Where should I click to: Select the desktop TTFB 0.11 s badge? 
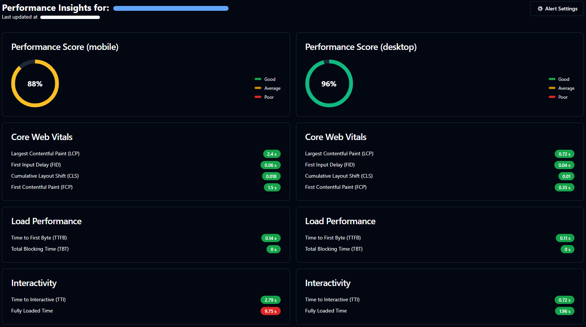point(565,238)
